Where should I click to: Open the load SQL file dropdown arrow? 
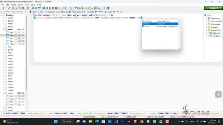pos(74,8)
